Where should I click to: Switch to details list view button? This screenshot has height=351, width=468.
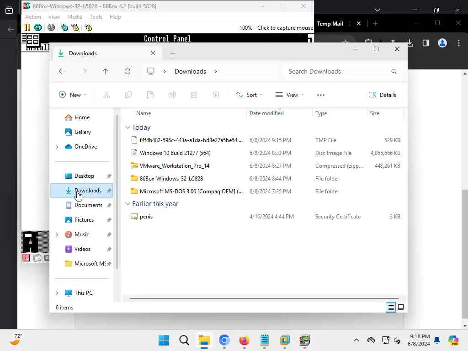click(391, 307)
